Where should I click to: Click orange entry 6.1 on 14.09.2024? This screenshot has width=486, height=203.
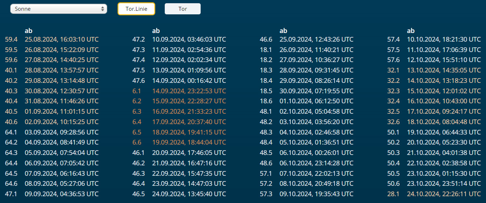[189, 91]
